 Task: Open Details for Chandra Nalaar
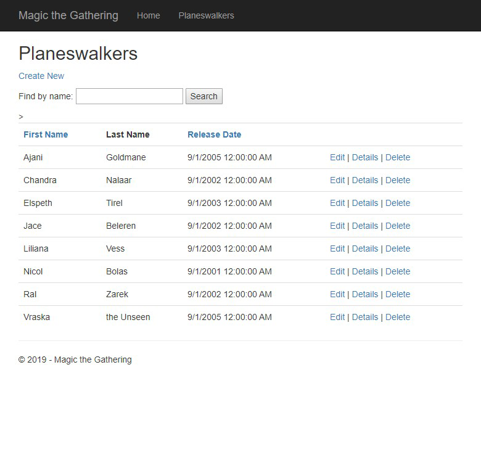click(365, 180)
